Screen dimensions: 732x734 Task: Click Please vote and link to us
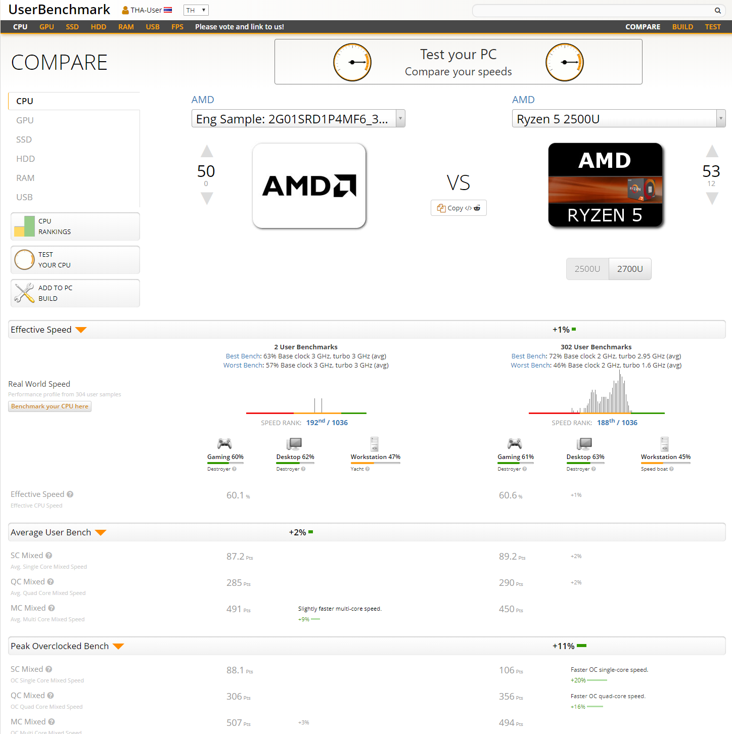240,27
